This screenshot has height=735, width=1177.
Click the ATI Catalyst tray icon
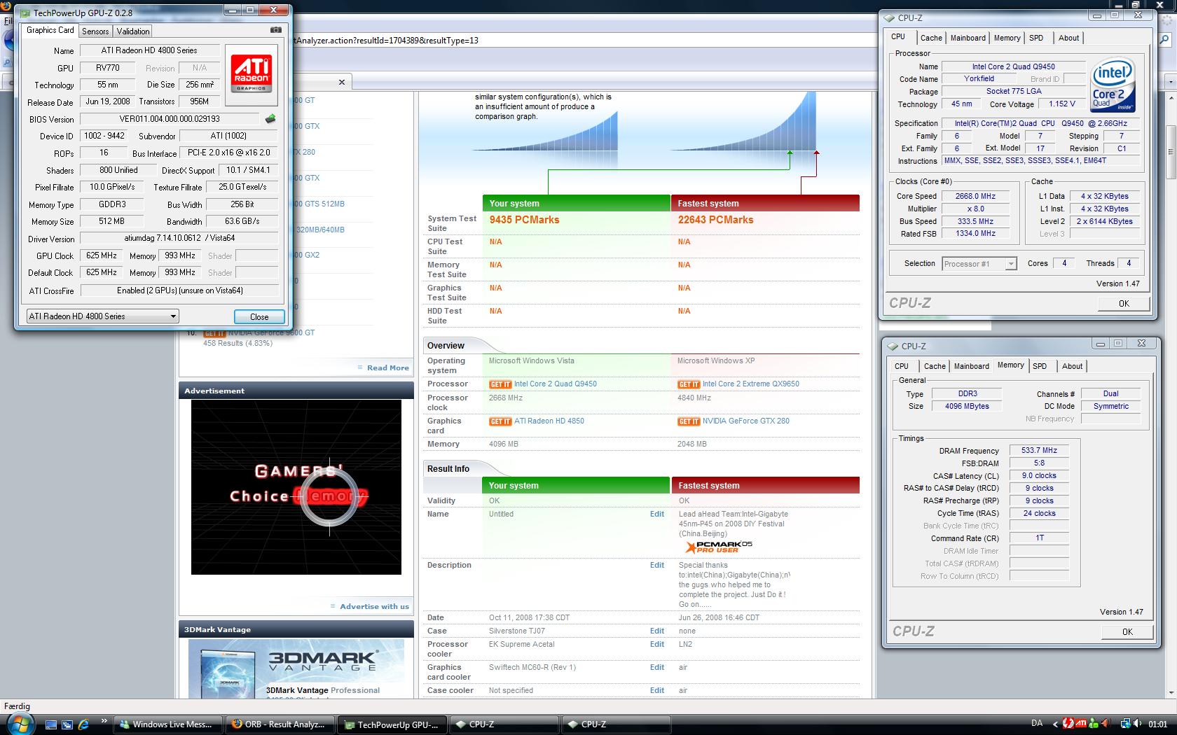coord(1081,724)
